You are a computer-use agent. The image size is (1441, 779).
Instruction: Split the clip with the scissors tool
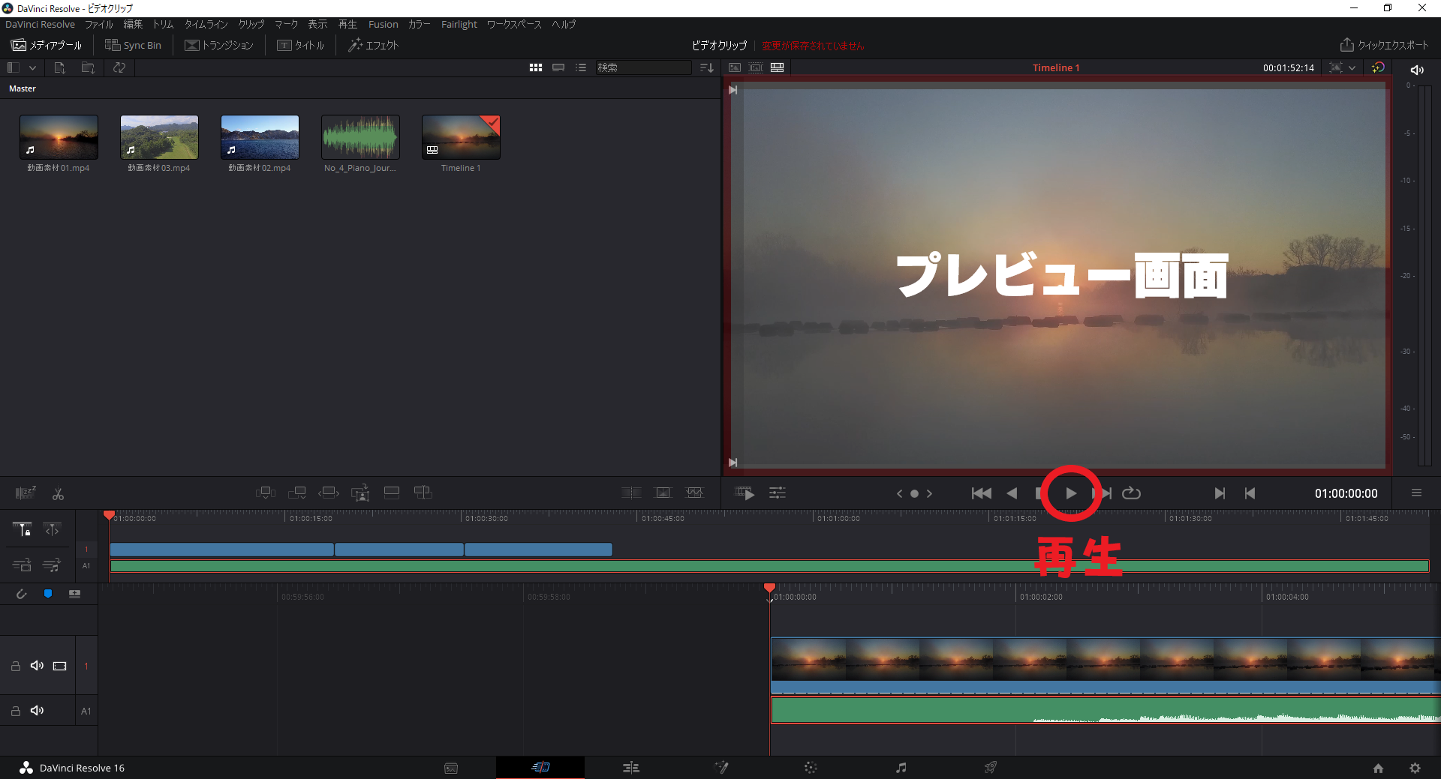point(58,493)
